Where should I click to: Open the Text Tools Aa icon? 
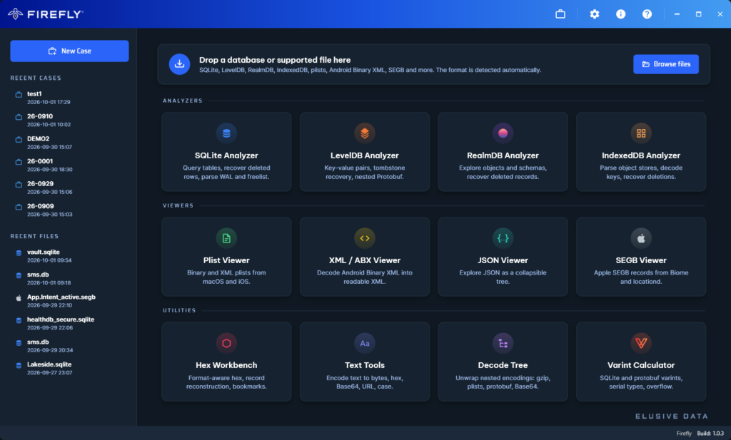(365, 343)
